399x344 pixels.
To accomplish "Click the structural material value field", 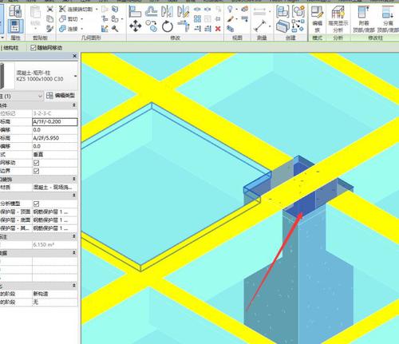I will (55, 188).
